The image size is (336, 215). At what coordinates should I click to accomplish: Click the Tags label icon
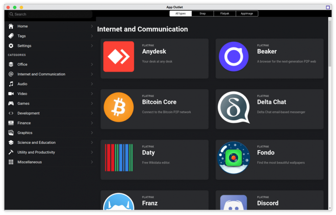[11, 36]
